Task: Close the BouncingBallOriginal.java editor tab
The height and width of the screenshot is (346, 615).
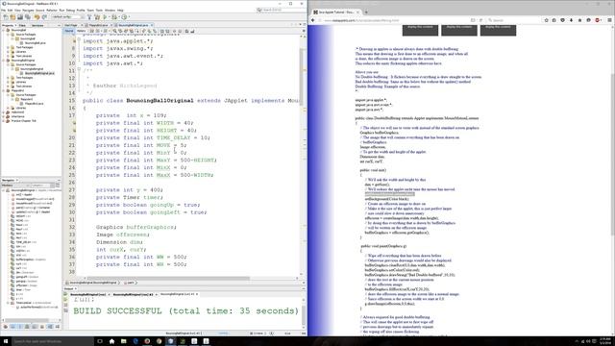Action: (x=152, y=25)
